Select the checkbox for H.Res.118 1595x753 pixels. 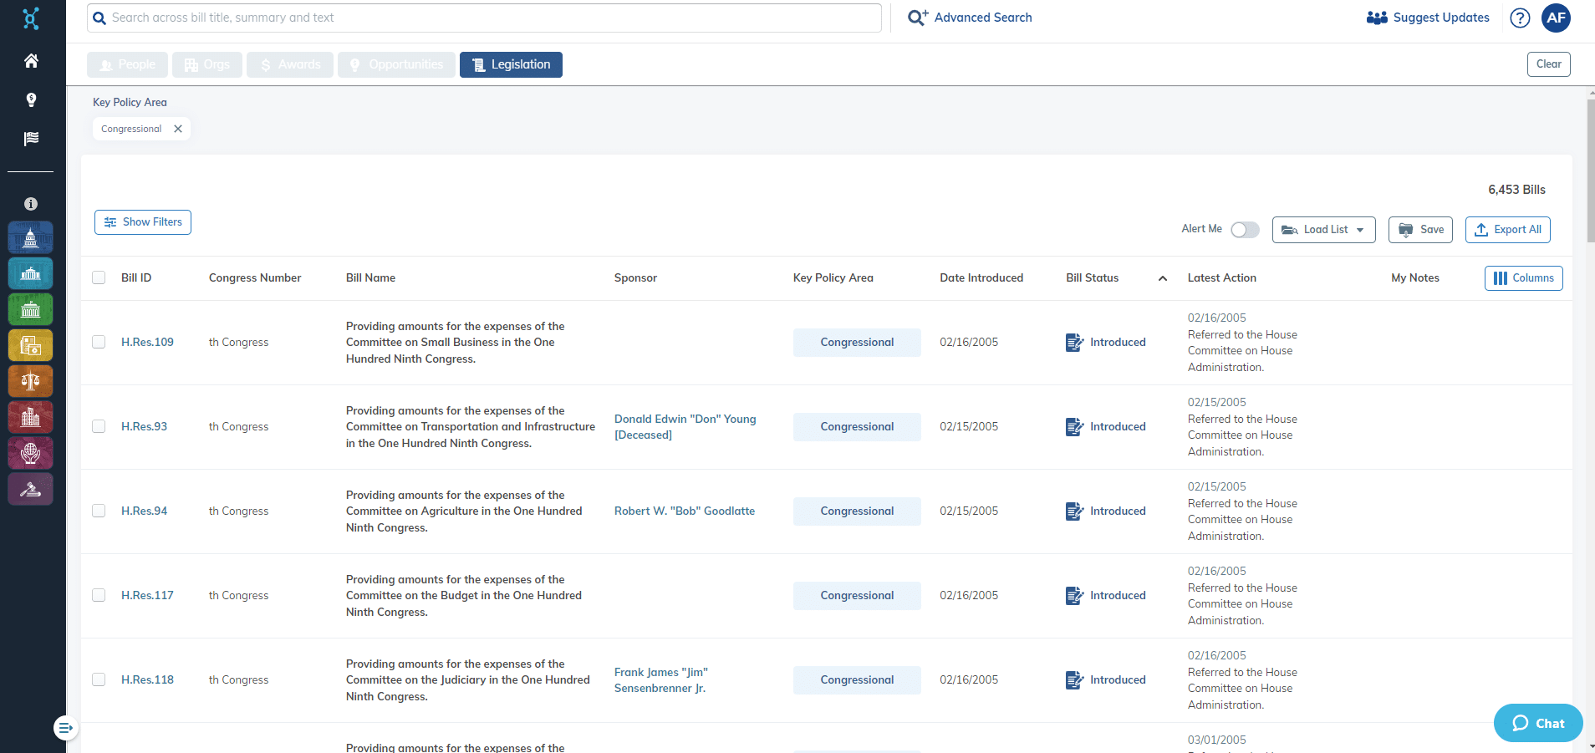(x=99, y=679)
